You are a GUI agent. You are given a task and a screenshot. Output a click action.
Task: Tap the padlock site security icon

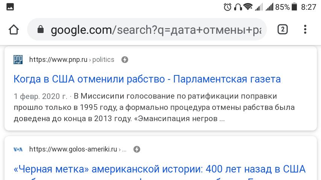tap(41, 29)
